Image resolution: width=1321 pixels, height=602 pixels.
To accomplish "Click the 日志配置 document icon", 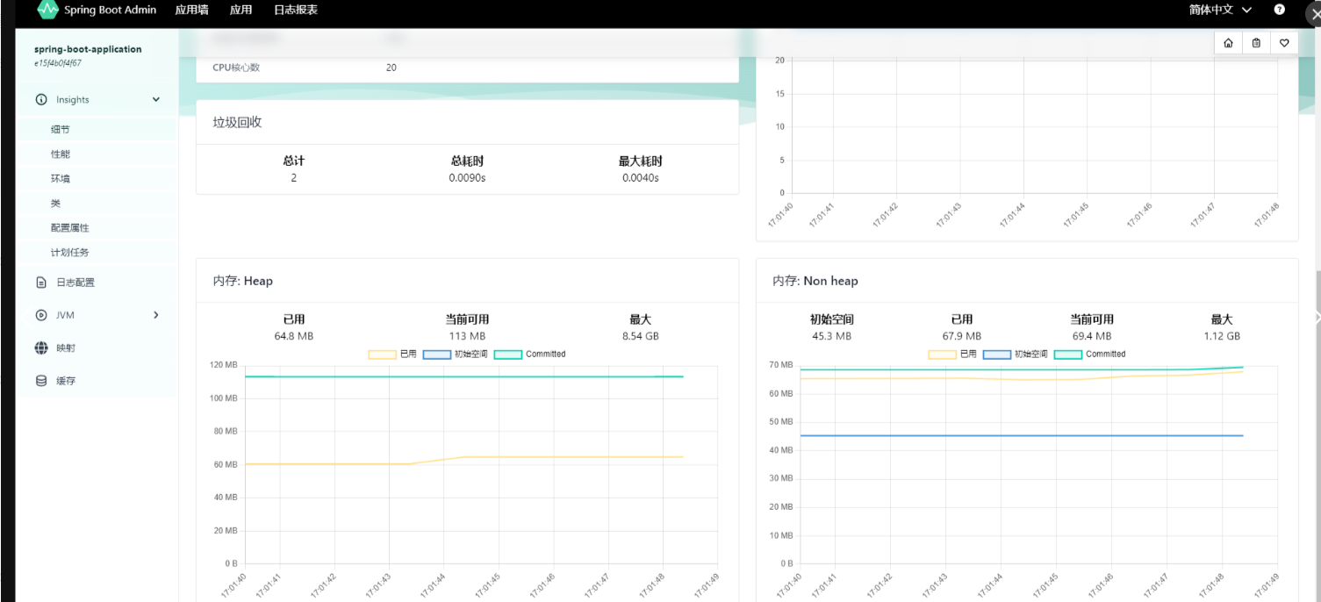I will (x=41, y=283).
